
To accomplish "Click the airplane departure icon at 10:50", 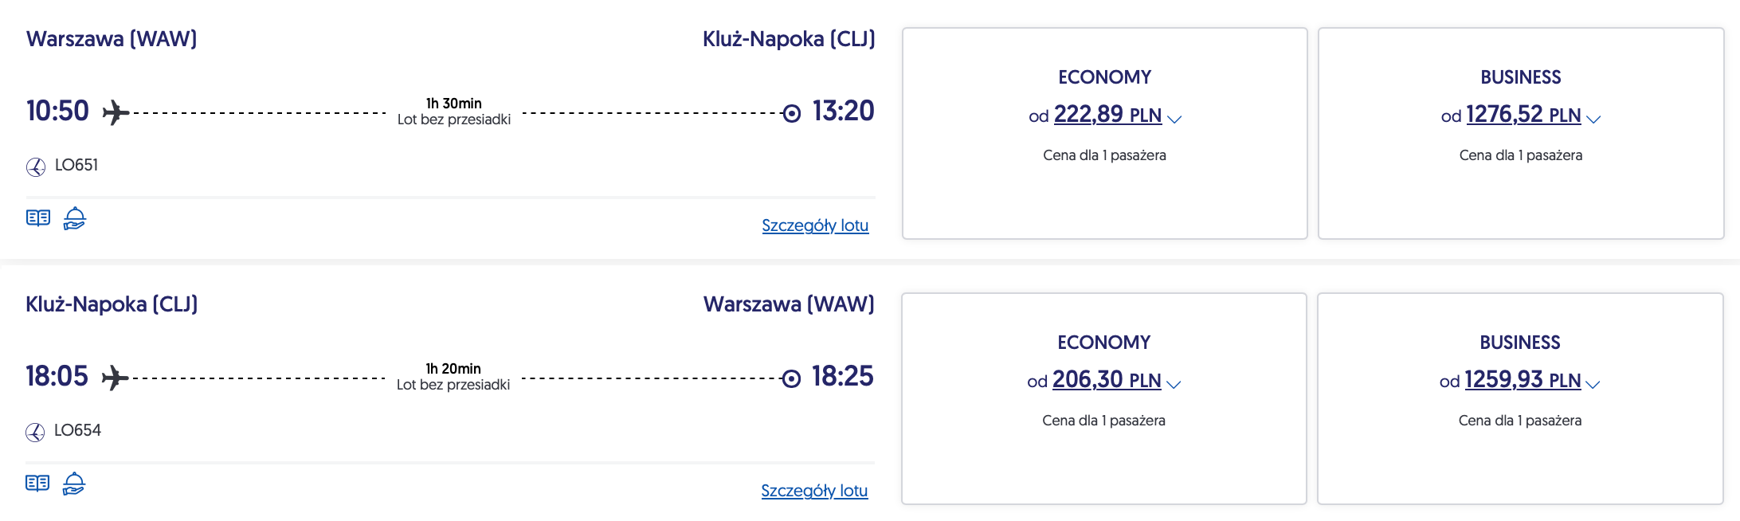I will pyautogui.click(x=116, y=112).
